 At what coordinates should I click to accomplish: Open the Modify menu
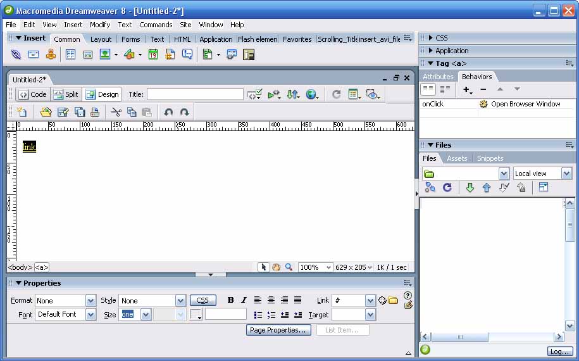pyautogui.click(x=100, y=25)
